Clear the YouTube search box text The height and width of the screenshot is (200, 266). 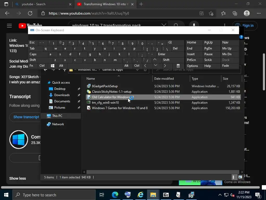164,25
